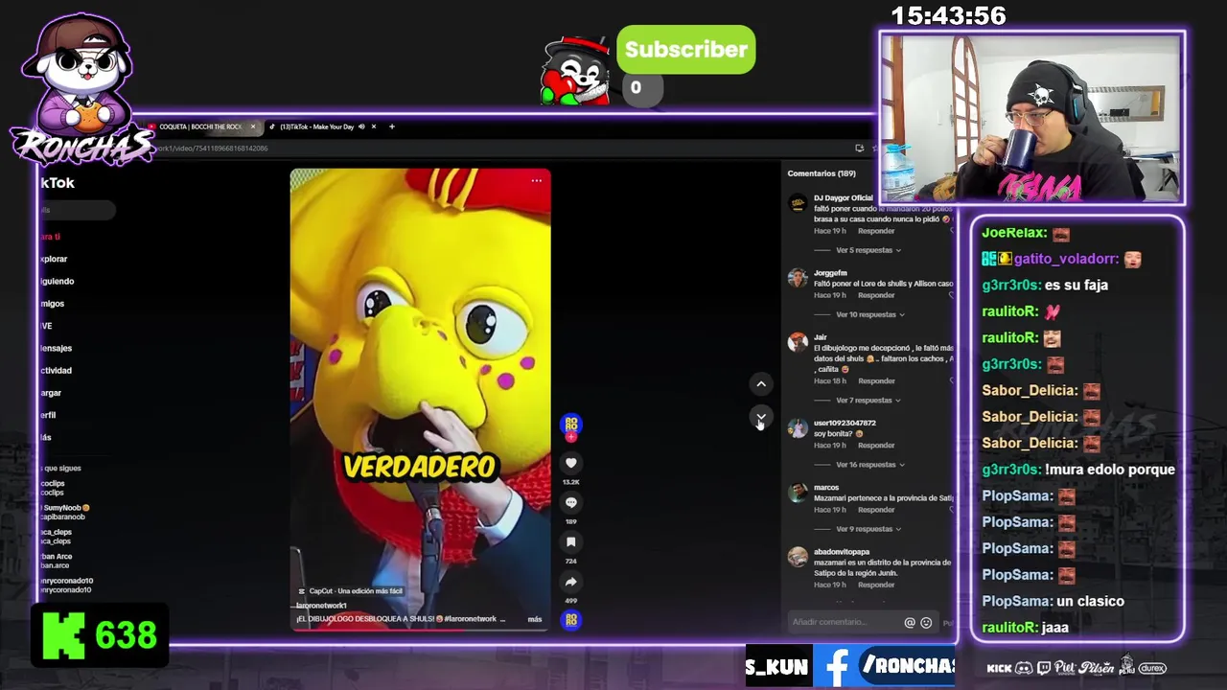The image size is (1227, 690).
Task: Click the #laroronetwork hashtag in caption
Action: click(472, 619)
